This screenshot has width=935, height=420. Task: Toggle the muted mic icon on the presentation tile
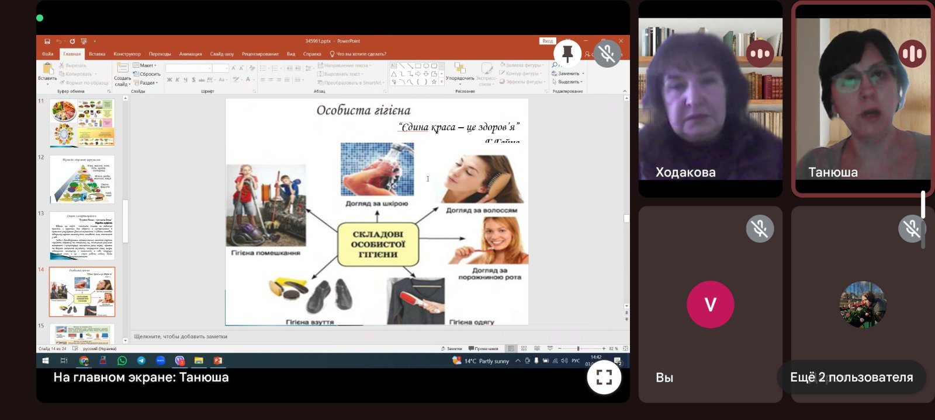pos(607,54)
